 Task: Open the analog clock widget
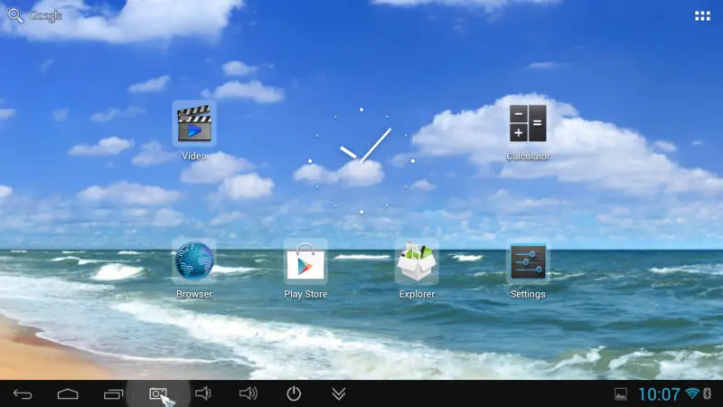[x=361, y=160]
